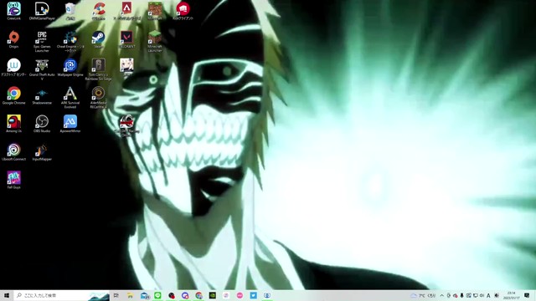
Task: Open the Windows Start menu
Action: coord(6,295)
